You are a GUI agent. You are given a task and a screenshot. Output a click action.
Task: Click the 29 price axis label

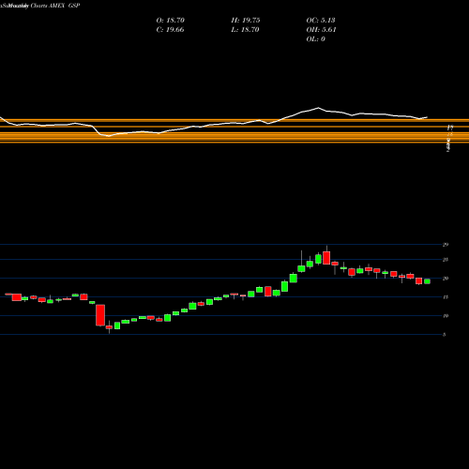pos(446,245)
